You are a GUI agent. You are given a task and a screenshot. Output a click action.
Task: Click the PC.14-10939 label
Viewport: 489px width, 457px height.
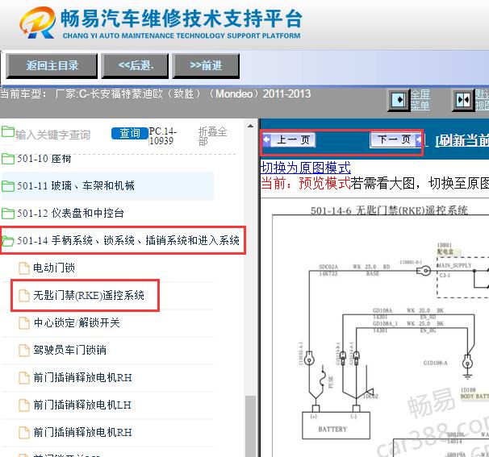click(x=162, y=136)
